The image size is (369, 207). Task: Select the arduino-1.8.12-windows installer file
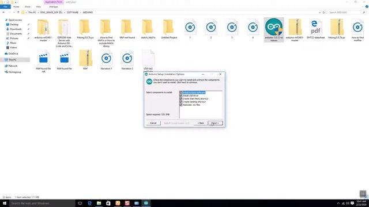[x=274, y=30]
